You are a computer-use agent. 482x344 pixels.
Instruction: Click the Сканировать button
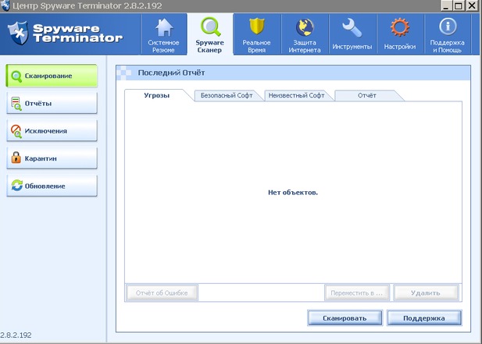pyautogui.click(x=345, y=318)
